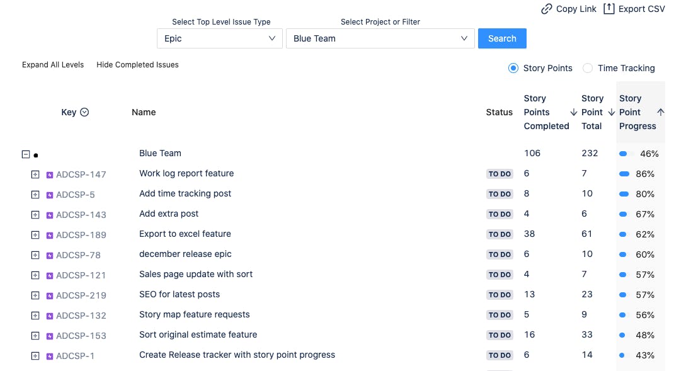Click 'Add time tracking post' name

tap(185, 194)
